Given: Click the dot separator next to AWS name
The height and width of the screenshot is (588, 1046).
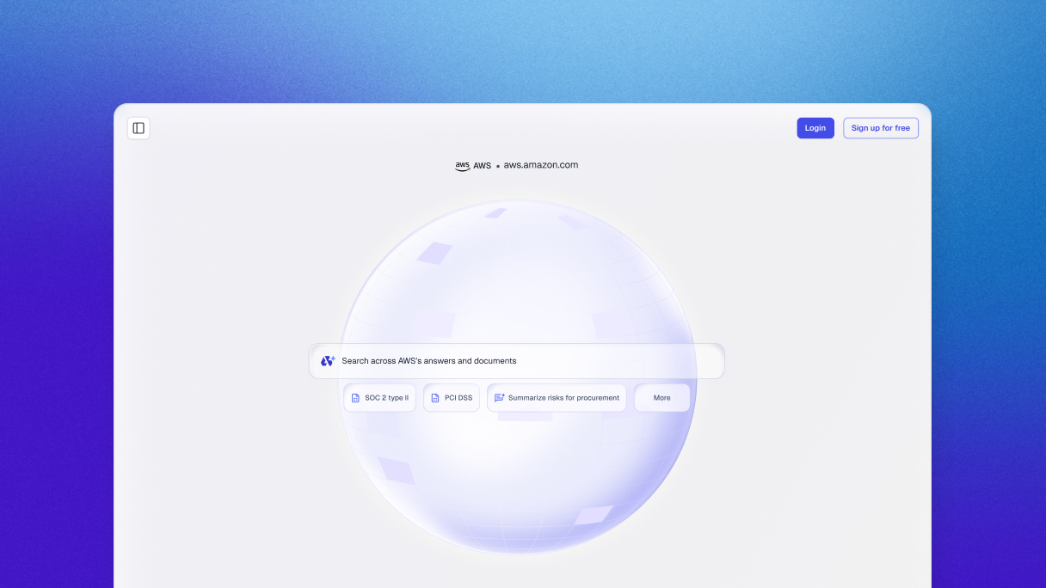Looking at the screenshot, I should [x=498, y=166].
